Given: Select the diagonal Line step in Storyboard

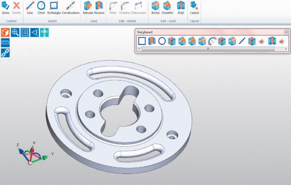Looking at the screenshot, I should pyautogui.click(x=242, y=41).
